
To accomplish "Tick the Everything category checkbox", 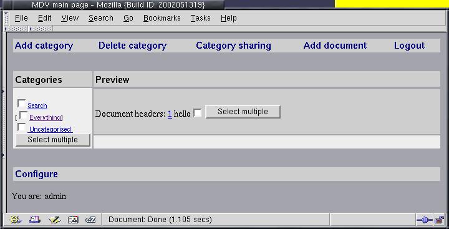I will click(x=23, y=115).
